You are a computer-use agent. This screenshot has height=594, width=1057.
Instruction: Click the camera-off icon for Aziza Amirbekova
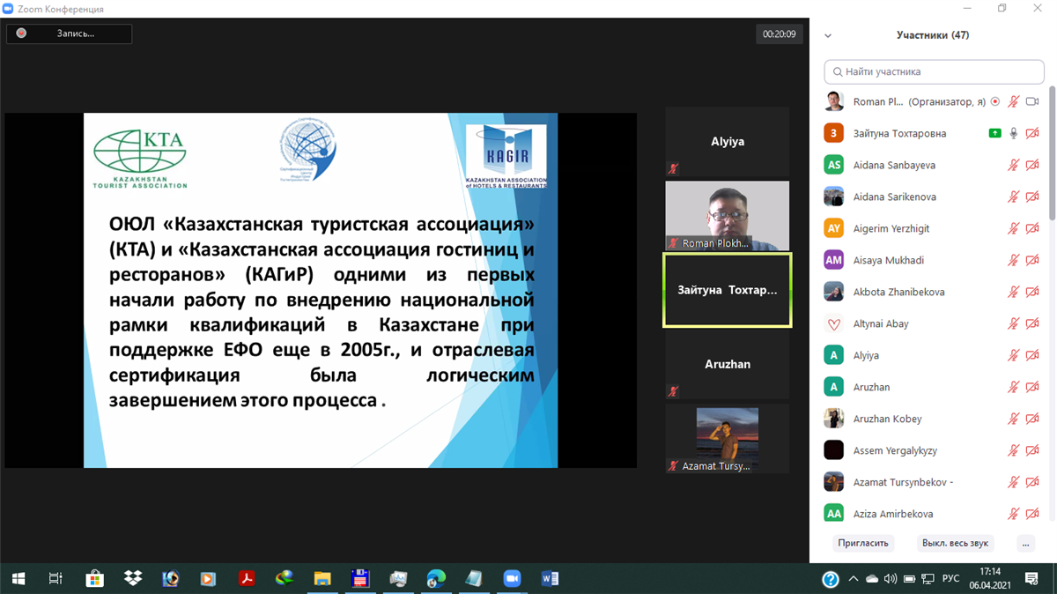(x=1032, y=514)
